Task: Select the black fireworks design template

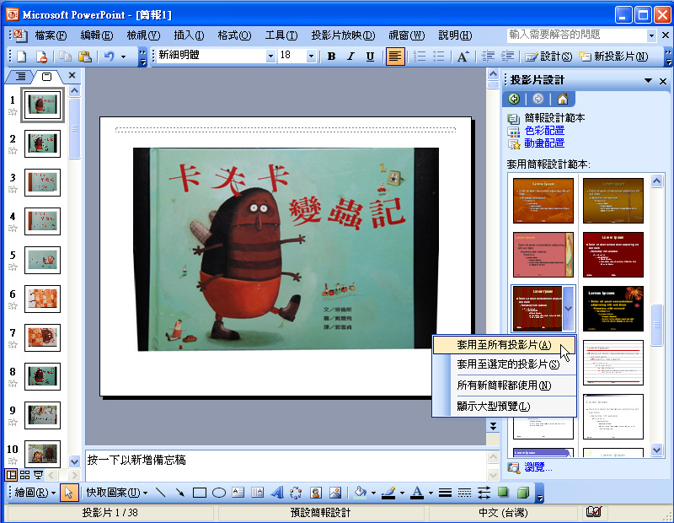Action: [x=613, y=309]
